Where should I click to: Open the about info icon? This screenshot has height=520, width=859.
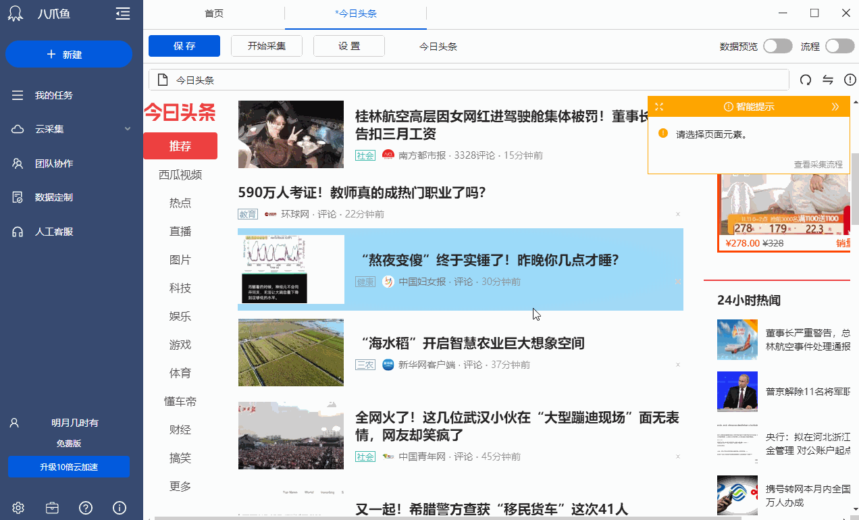120,508
